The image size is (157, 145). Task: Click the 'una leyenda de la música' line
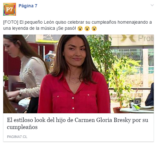pyautogui.click(x=29, y=28)
